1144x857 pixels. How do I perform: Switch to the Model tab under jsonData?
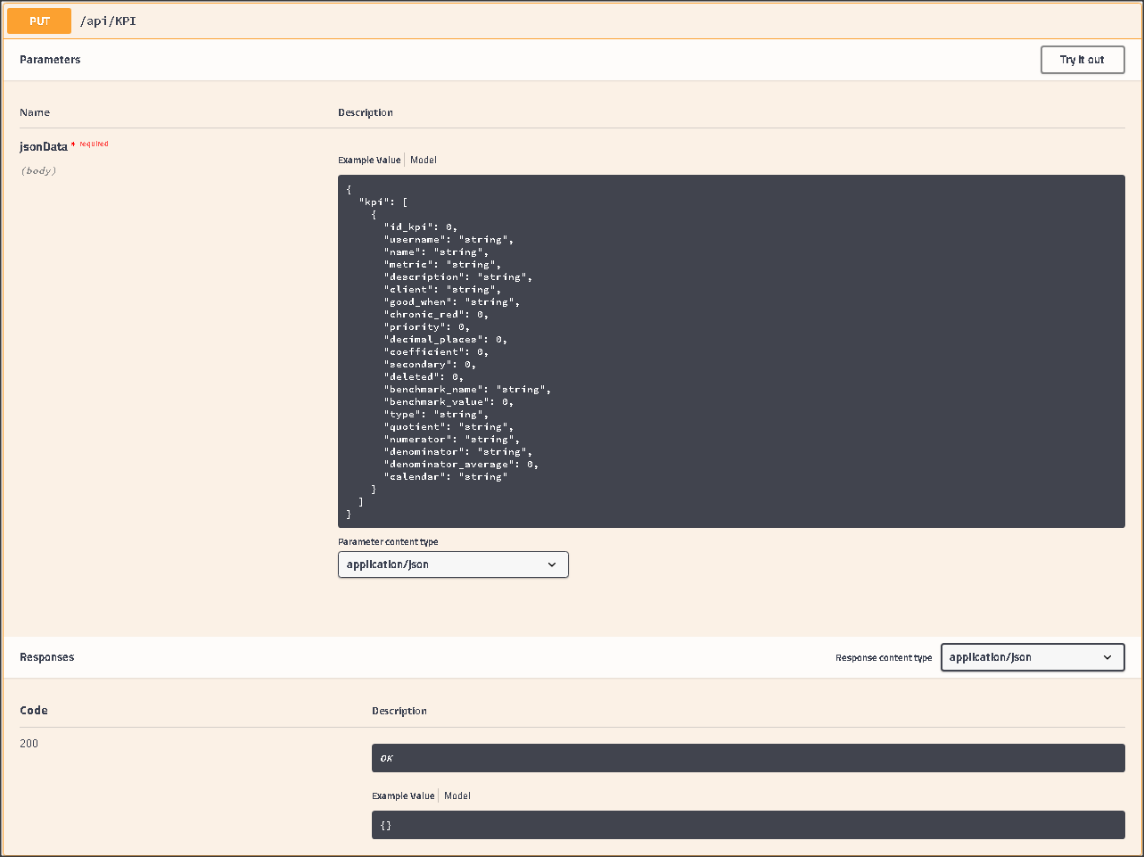[x=424, y=160]
